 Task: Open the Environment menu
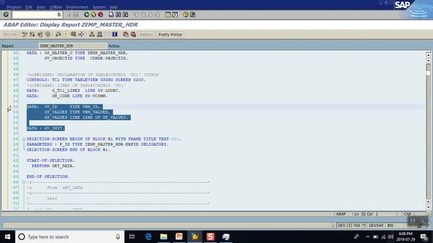[x=77, y=7]
